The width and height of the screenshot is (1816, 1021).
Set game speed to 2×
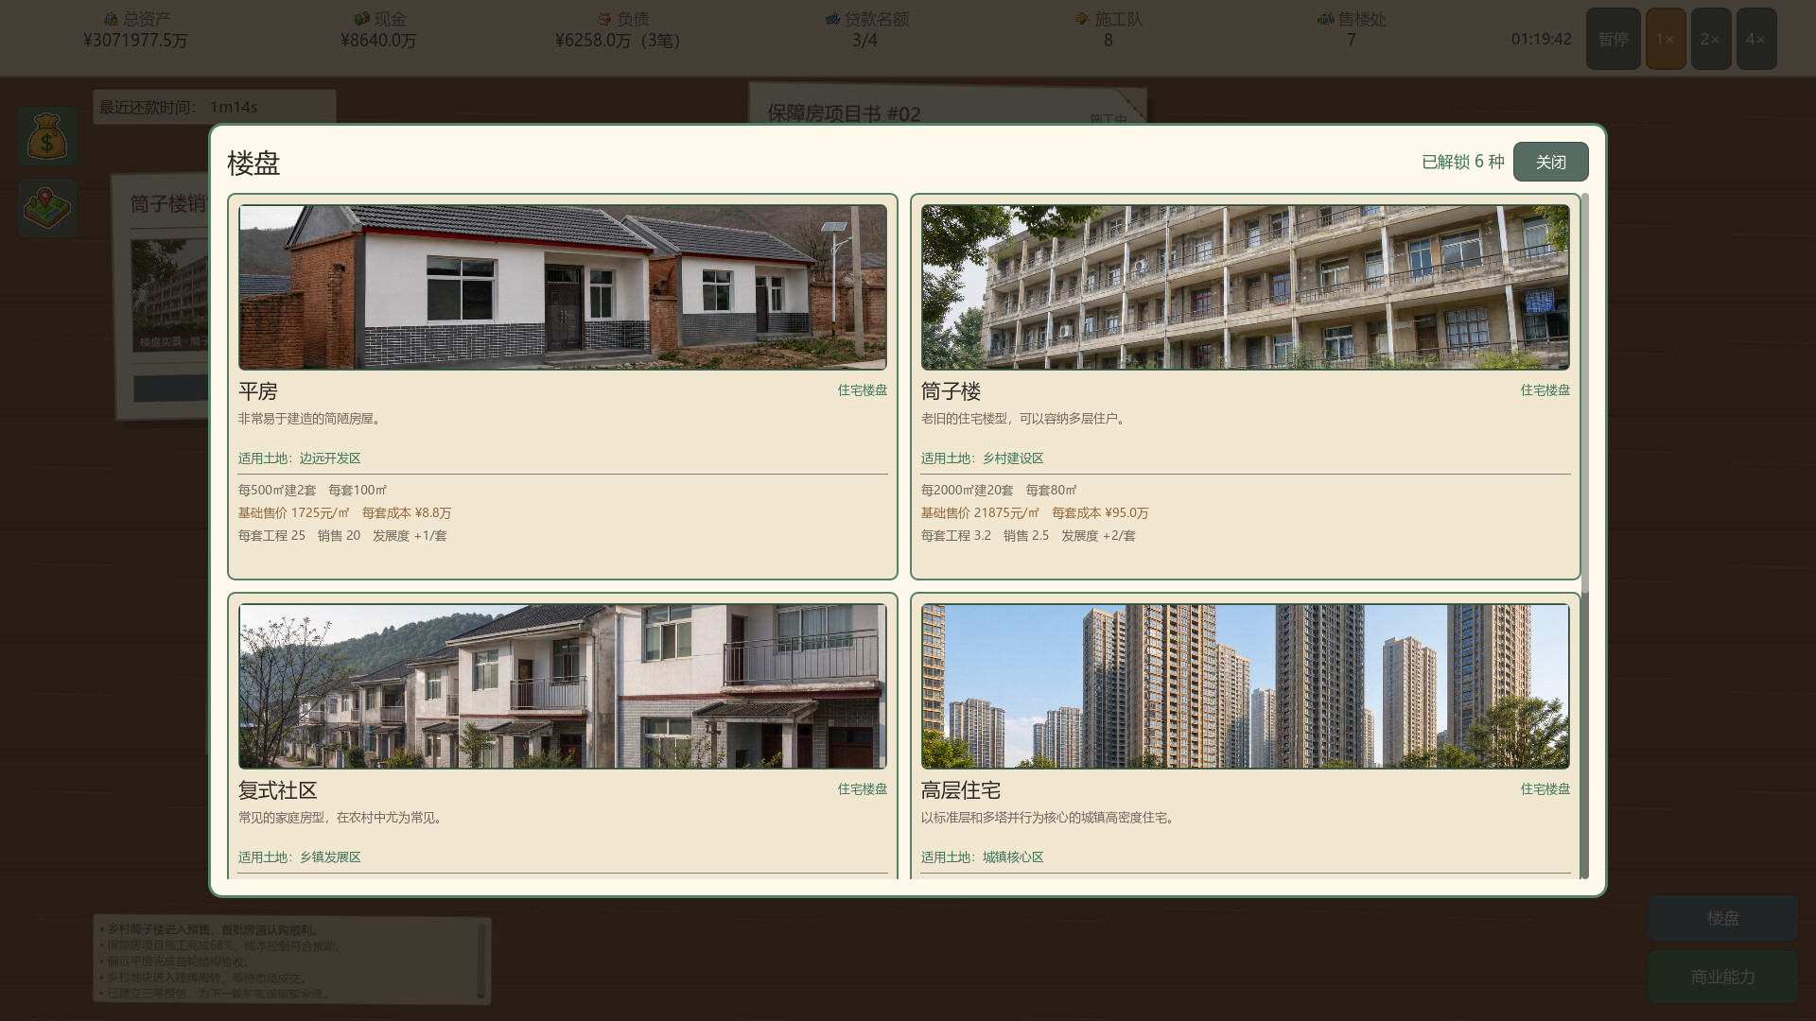coord(1711,39)
